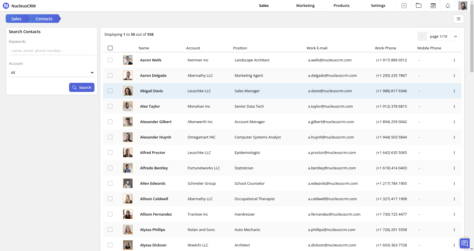Click a.taylor@nucleuscrm.com email
The height and width of the screenshot is (251, 474).
pyautogui.click(x=330, y=106)
